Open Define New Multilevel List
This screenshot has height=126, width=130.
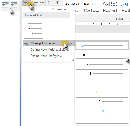click(x=50, y=50)
